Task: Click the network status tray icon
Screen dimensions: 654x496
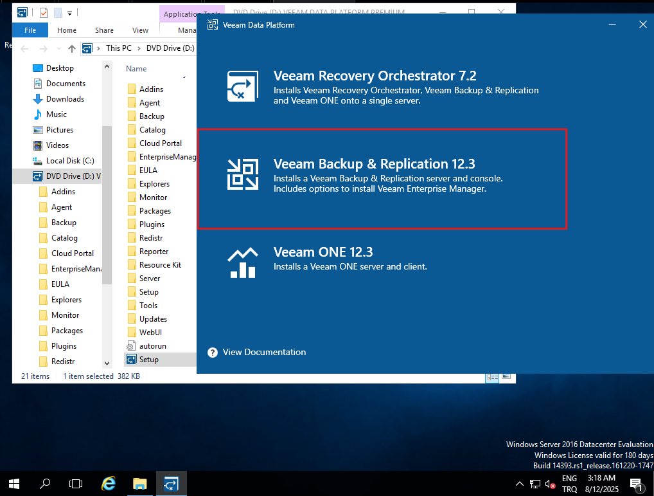Action: (x=535, y=484)
